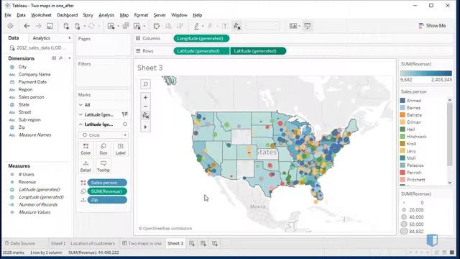Click the New Data Source icon
Screen dimensions: 460x259
[66, 26]
